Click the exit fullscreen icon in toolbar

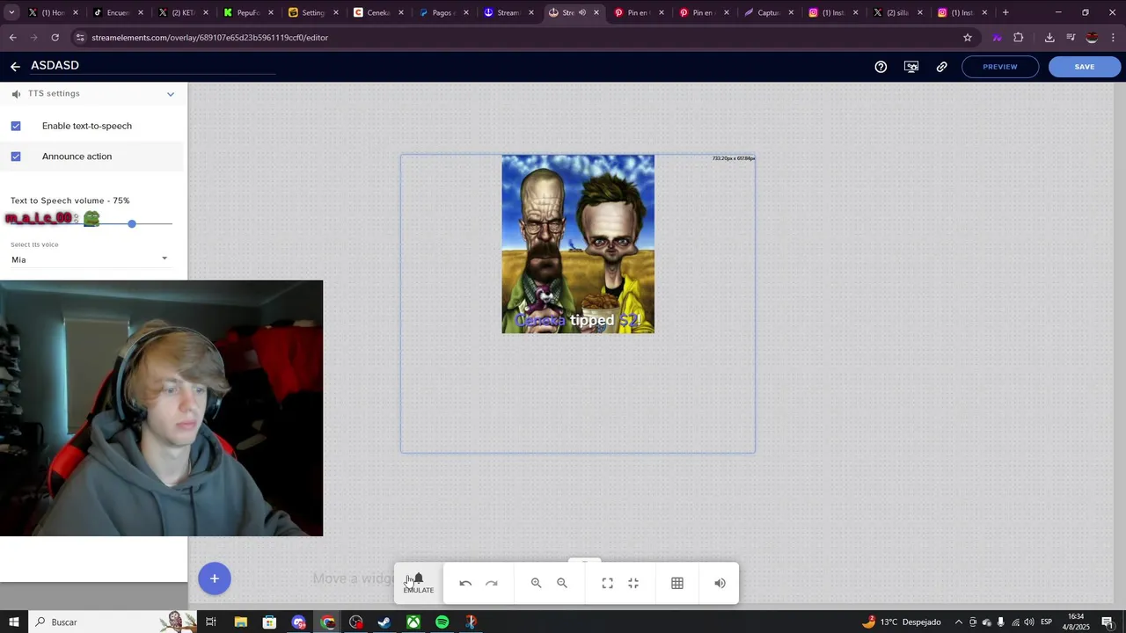(633, 583)
